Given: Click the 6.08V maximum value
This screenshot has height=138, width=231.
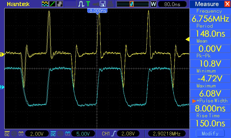Looking at the screenshot, I should click(x=210, y=93).
